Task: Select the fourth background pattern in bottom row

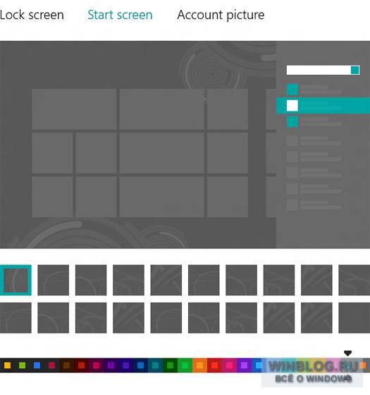Action: [128, 317]
